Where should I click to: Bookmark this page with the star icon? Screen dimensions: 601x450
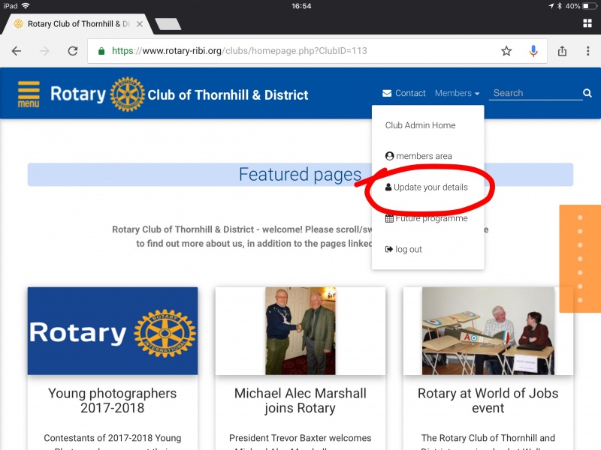click(x=506, y=51)
